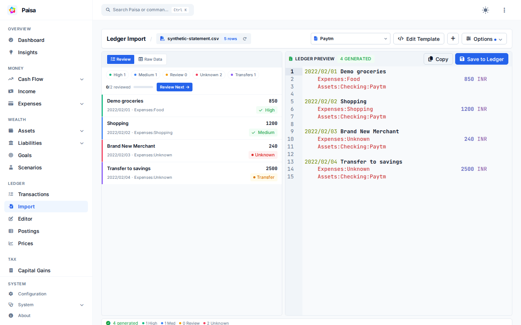This screenshot has height=325, width=521.
Task: Filter by Review 0 chip
Action: tap(176, 75)
